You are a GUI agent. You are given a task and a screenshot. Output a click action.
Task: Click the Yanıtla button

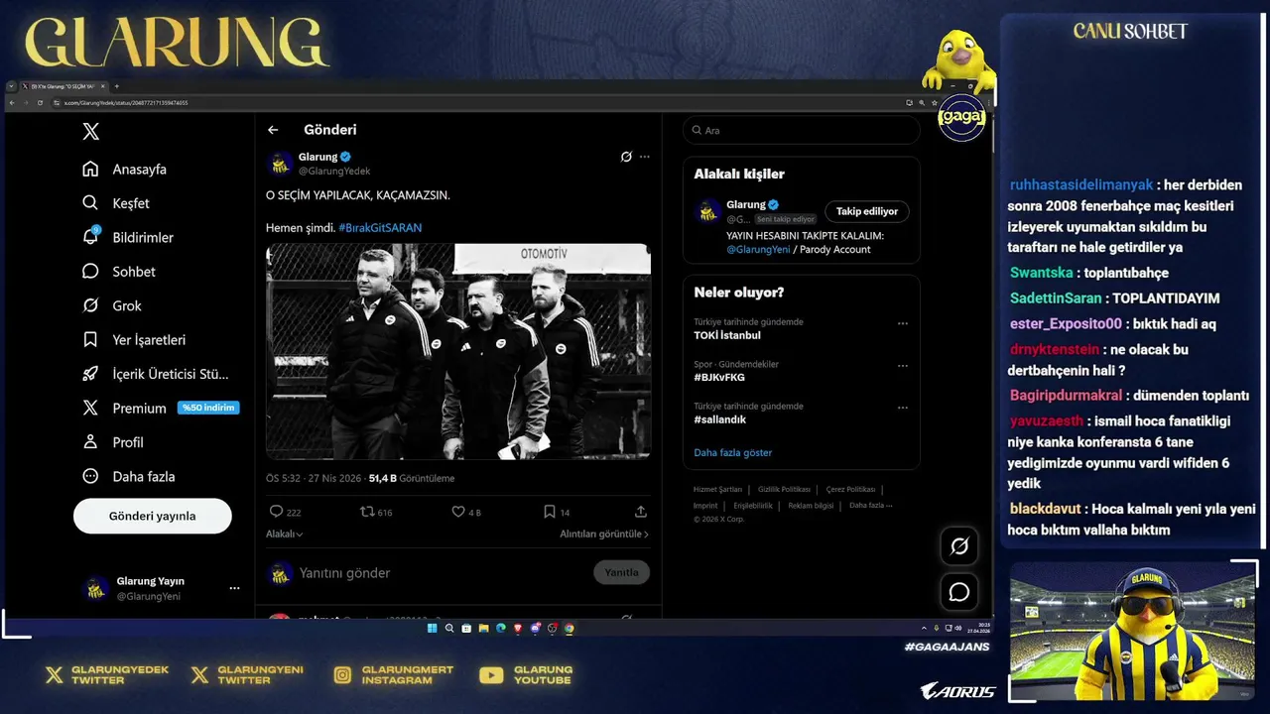click(x=622, y=572)
